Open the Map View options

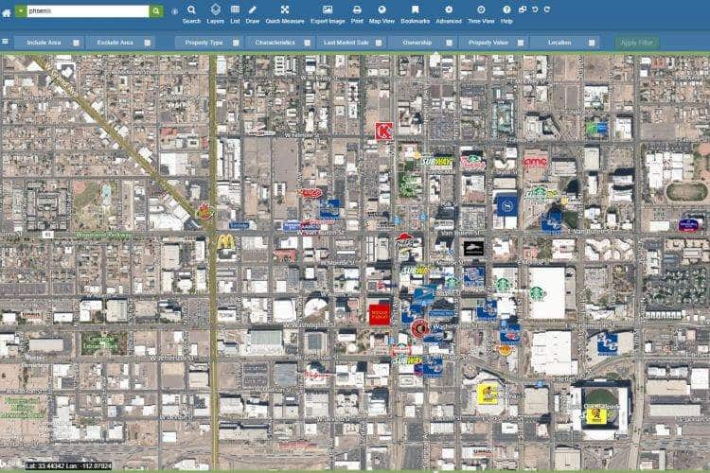coord(382,14)
